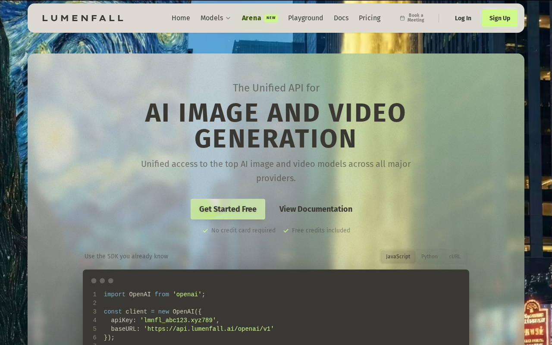Viewport: 552px width, 345px height.
Task: Click Get Started Free
Action: 228,209
